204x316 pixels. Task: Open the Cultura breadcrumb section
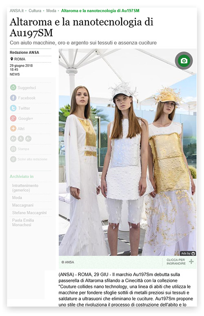(35, 11)
